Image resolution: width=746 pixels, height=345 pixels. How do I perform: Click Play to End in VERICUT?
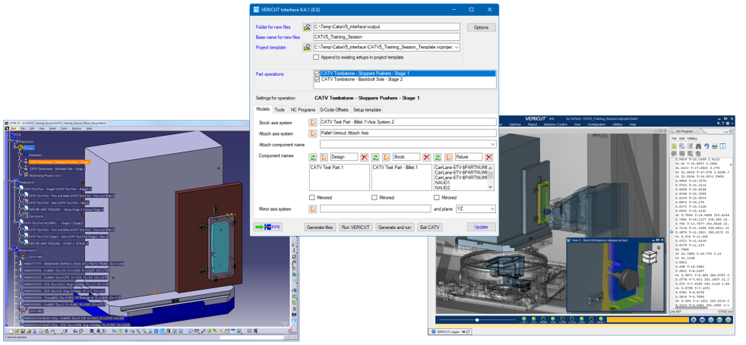click(x=728, y=320)
